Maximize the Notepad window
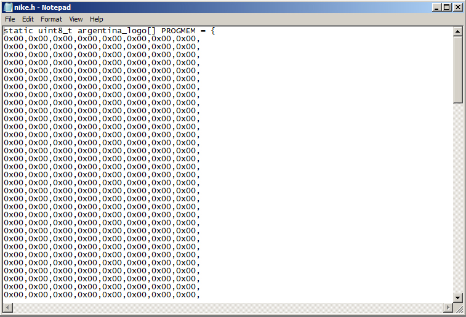This screenshot has width=466, height=317. click(446, 7)
